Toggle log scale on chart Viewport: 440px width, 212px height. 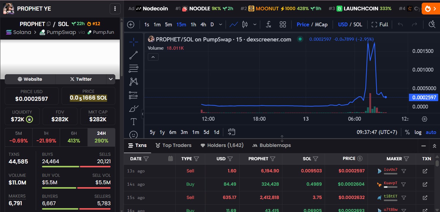[418, 132]
